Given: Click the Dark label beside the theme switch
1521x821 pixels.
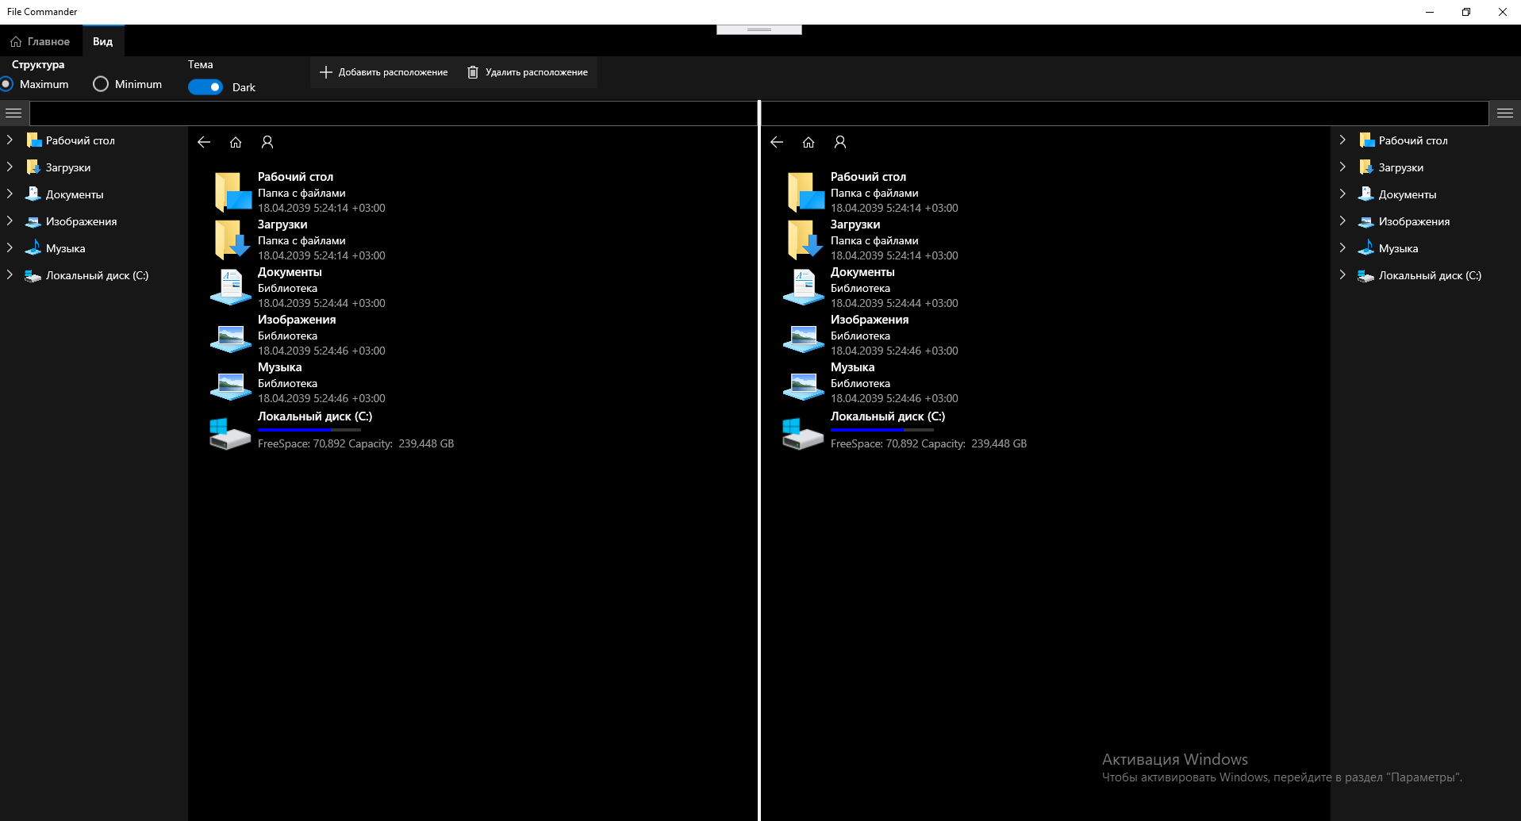Looking at the screenshot, I should click(x=244, y=87).
